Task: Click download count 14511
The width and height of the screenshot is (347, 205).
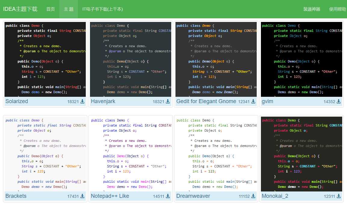Action: (x=158, y=196)
